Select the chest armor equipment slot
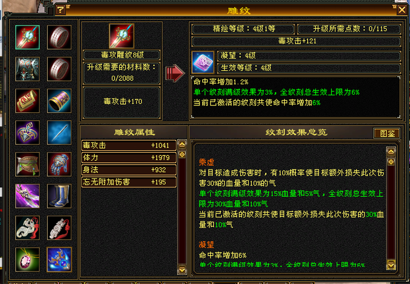Viewport: 410px width, 284px height. pyautogui.click(x=27, y=69)
